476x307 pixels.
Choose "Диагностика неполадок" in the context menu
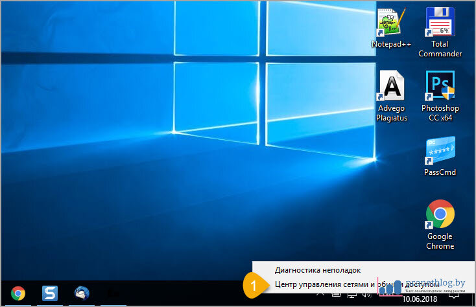(x=318, y=270)
